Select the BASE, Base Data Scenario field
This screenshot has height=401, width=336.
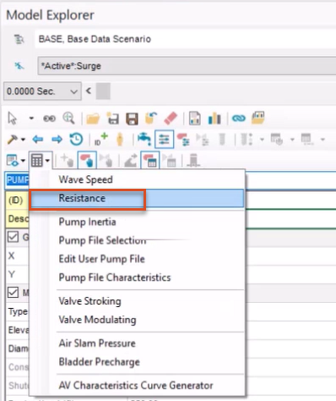(185, 39)
